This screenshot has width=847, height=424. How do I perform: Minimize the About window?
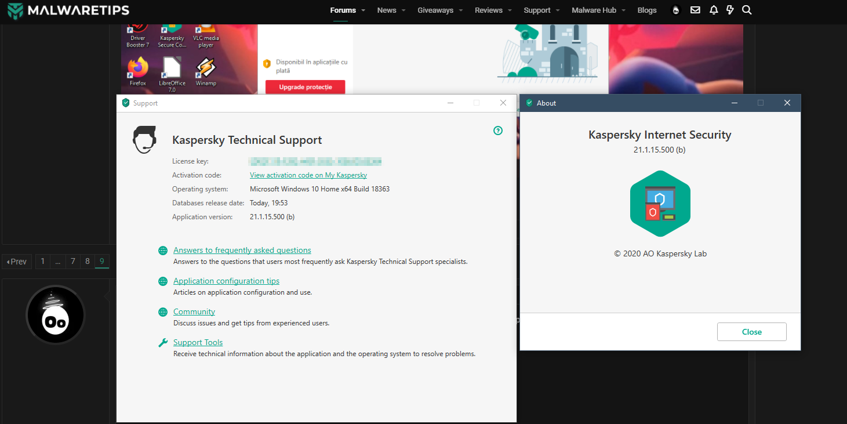tap(735, 103)
